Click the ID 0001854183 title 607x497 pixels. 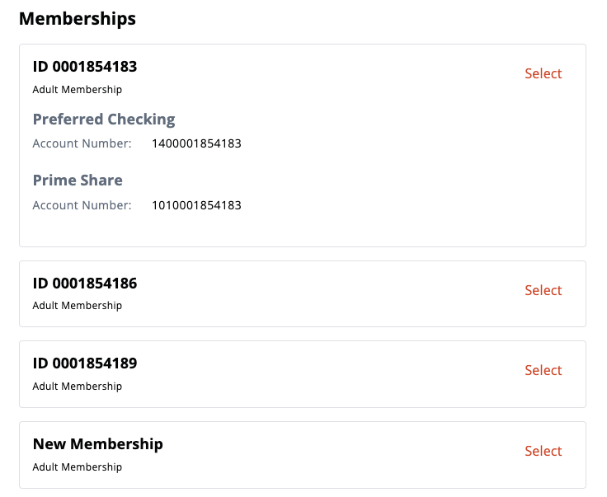click(85, 67)
